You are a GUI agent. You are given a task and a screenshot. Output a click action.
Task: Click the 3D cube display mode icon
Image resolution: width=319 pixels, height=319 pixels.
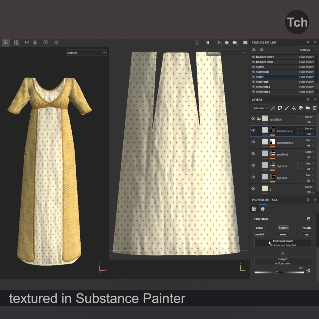coord(226,43)
